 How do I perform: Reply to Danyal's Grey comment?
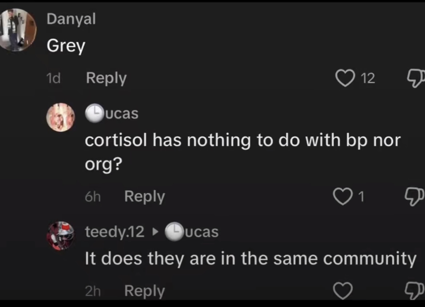[x=106, y=78]
